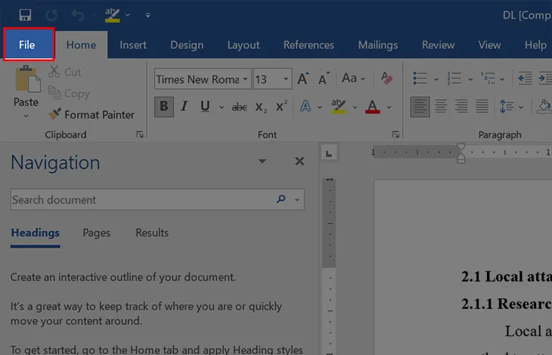This screenshot has height=355, width=552.
Task: Open the Layout ribbon tab
Action: pyautogui.click(x=243, y=45)
